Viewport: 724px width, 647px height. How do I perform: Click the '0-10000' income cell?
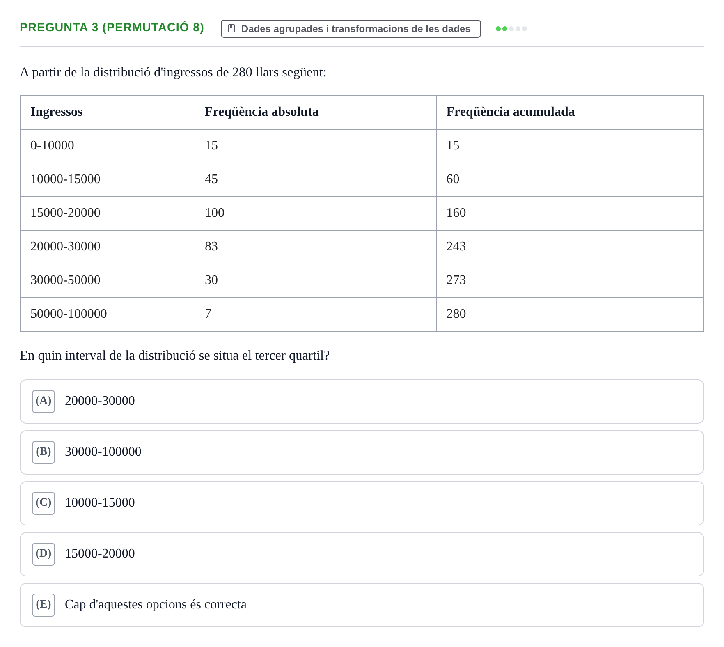pyautogui.click(x=108, y=146)
